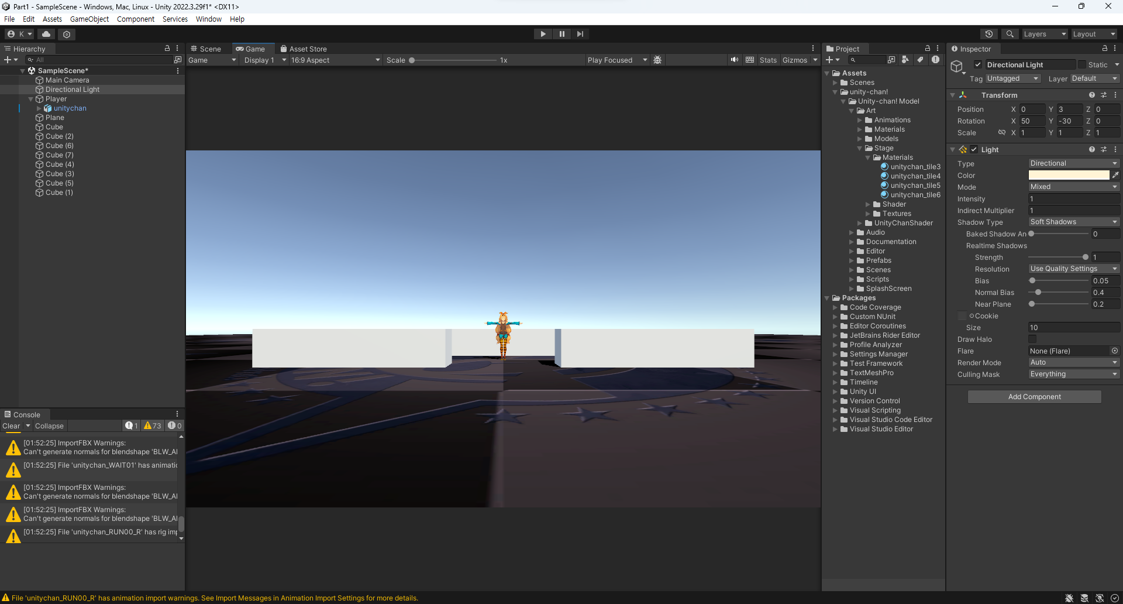Enable the Draw Halo checkbox

(1032, 339)
